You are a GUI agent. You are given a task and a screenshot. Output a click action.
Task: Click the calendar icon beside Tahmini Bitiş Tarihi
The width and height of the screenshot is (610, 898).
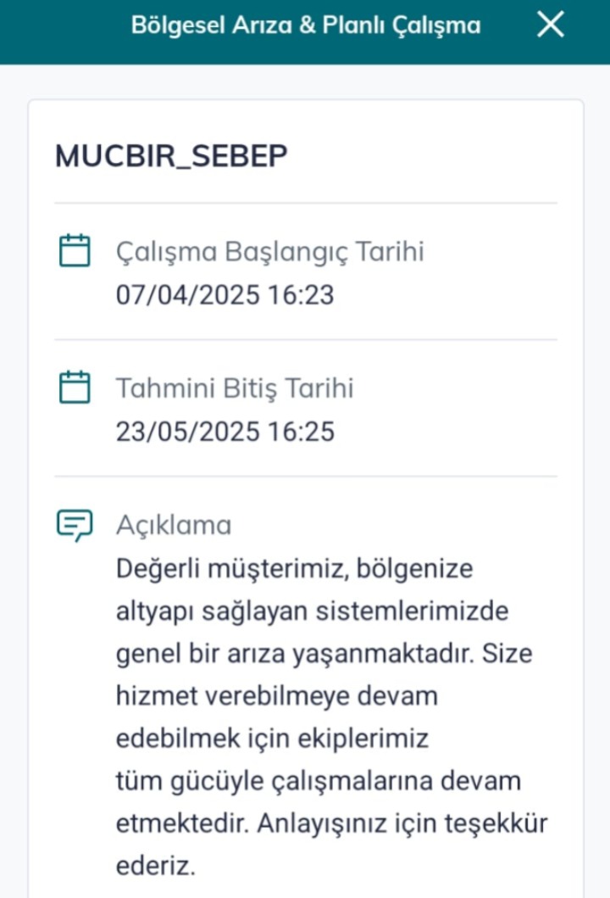[75, 388]
